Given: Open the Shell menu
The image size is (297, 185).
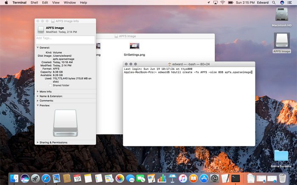Looking at the screenshot, I should point(34,3).
